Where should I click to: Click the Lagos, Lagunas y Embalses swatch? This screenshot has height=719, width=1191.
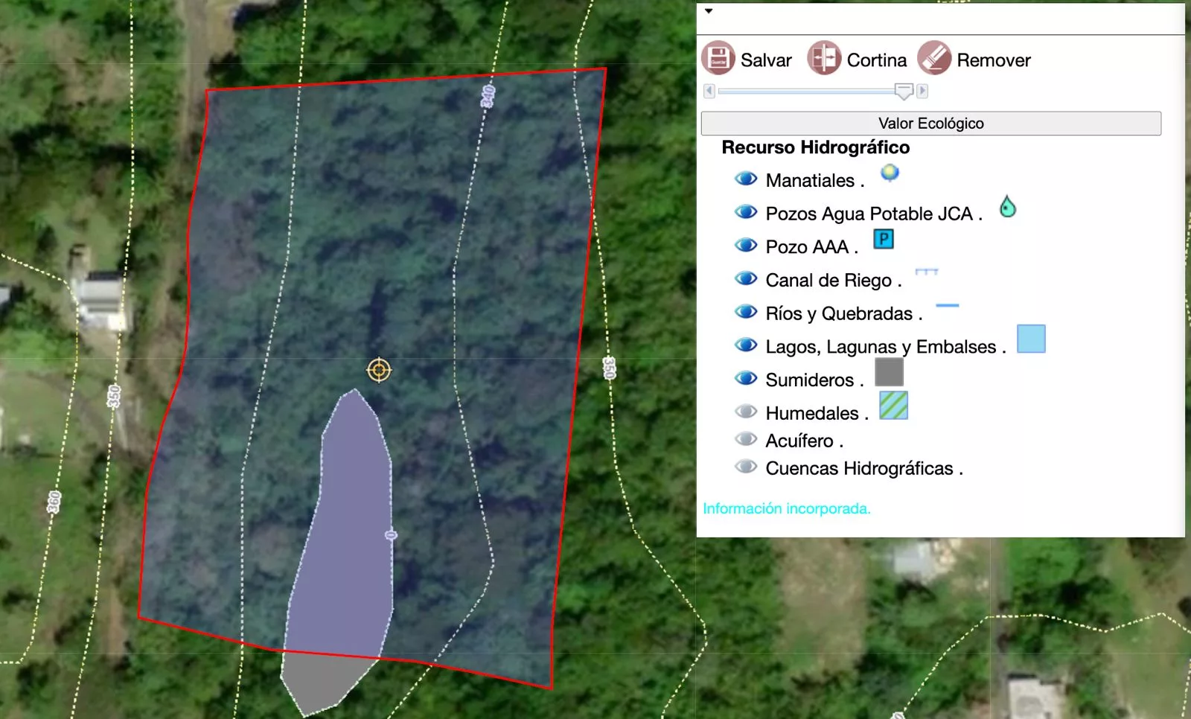point(1031,339)
